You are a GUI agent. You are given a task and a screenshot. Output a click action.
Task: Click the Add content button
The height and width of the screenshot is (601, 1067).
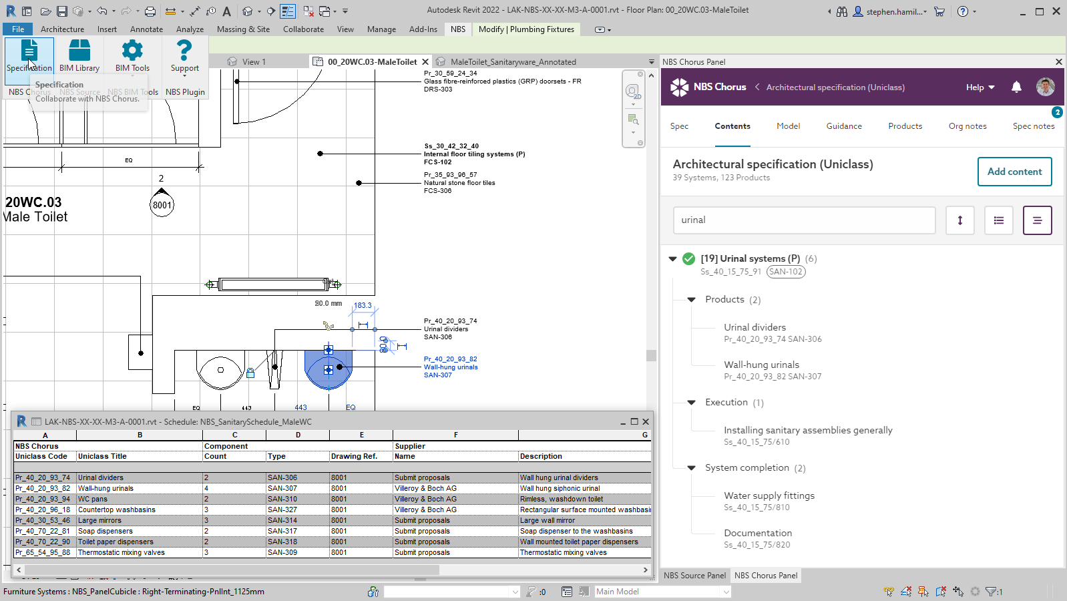1014,172
